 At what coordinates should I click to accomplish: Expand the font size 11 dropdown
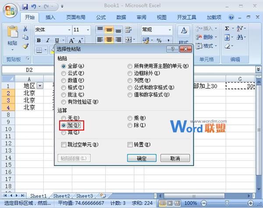tap(89, 30)
